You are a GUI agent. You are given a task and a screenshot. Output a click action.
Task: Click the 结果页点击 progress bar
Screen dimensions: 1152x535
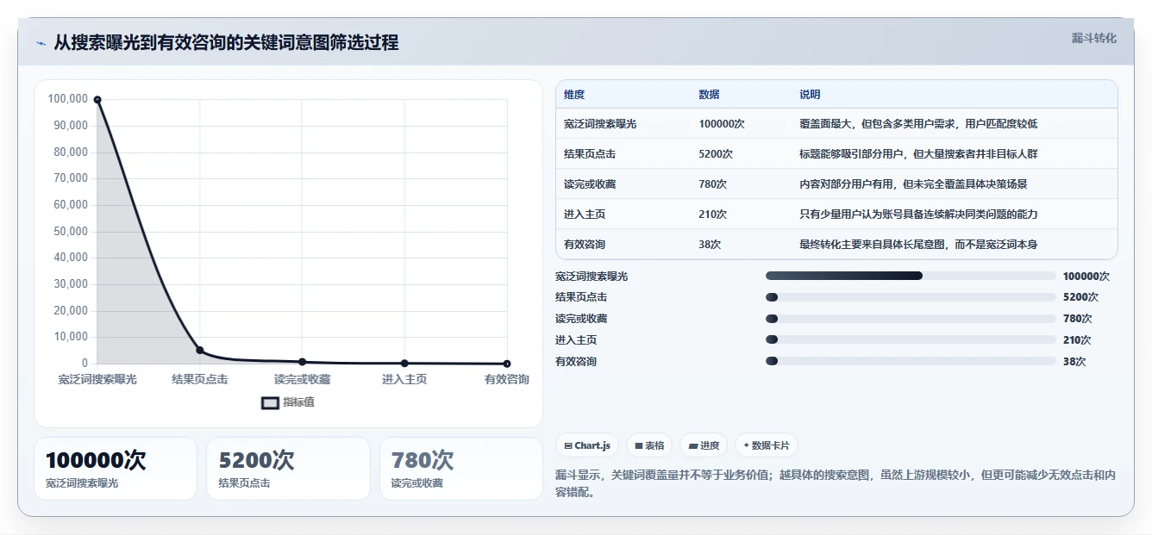pos(911,297)
